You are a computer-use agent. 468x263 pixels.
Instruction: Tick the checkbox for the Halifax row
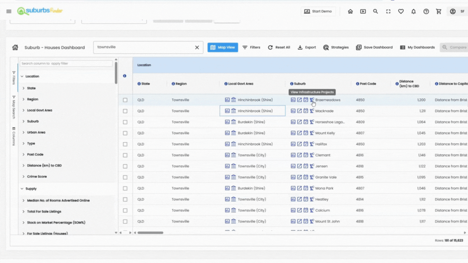[x=125, y=144]
